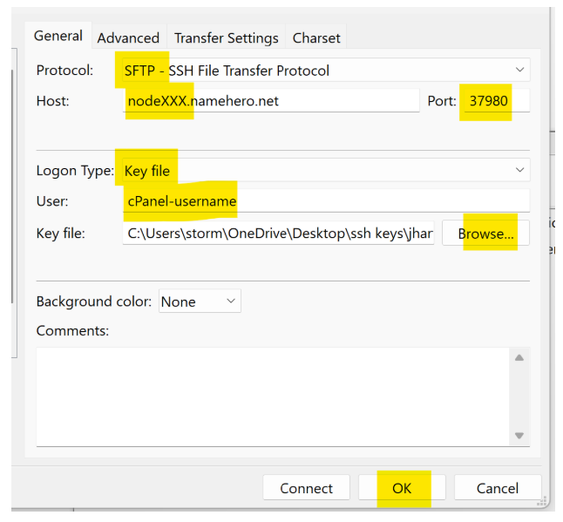Open the Transfer Settings tab
This screenshot has width=563, height=522.
point(226,37)
